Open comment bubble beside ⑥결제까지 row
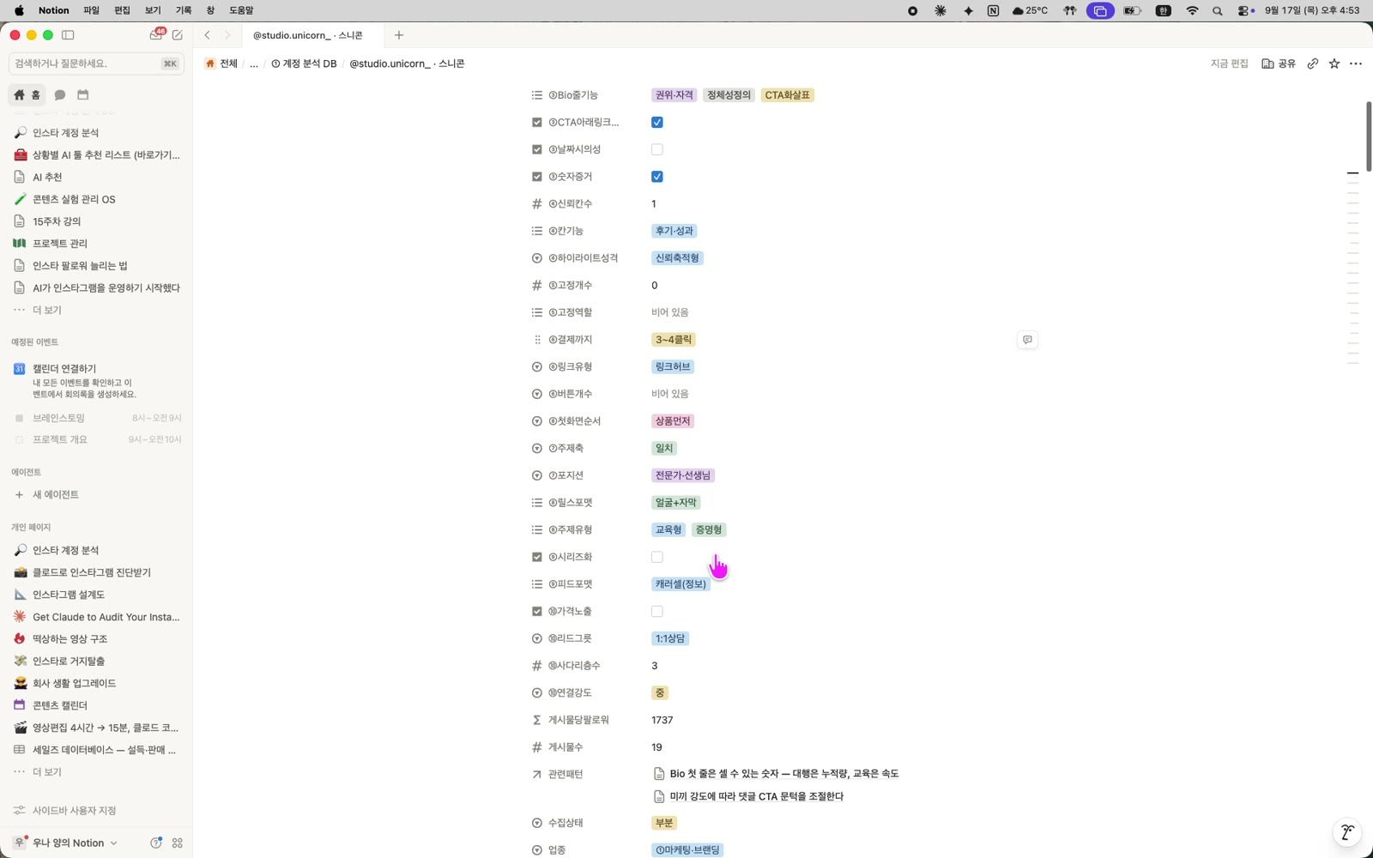The height and width of the screenshot is (858, 1373). (1027, 340)
